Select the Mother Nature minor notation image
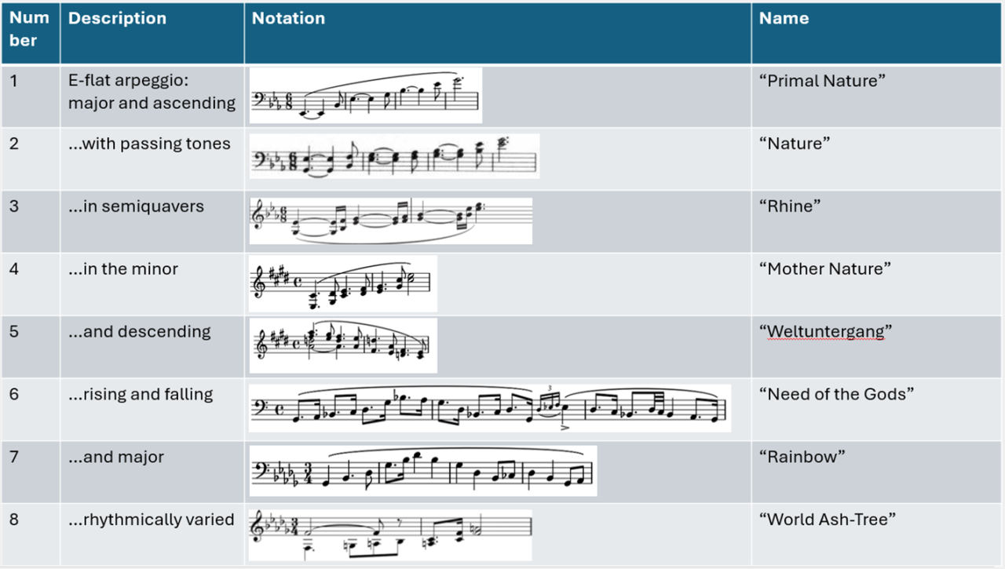 tap(343, 283)
